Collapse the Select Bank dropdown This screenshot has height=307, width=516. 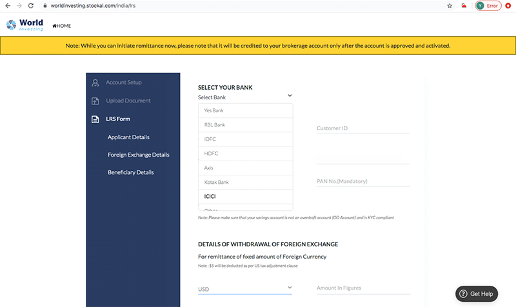click(290, 96)
